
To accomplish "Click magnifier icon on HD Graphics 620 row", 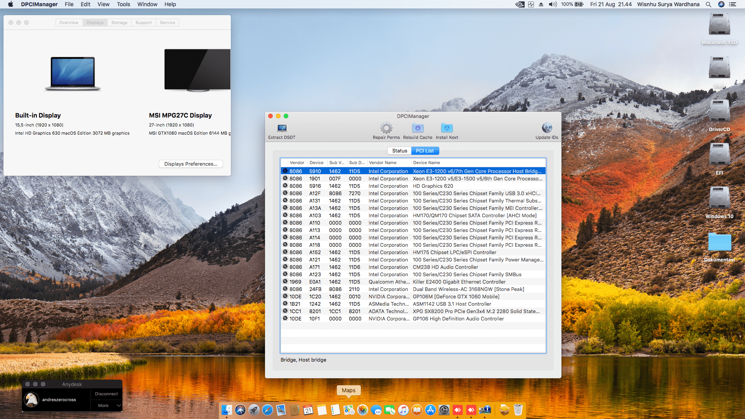I will tap(285, 186).
